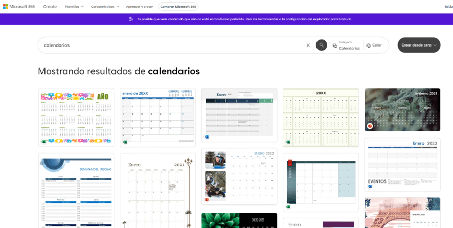
Task: Click Word icon on Enero planner template
Action: [x=207, y=136]
